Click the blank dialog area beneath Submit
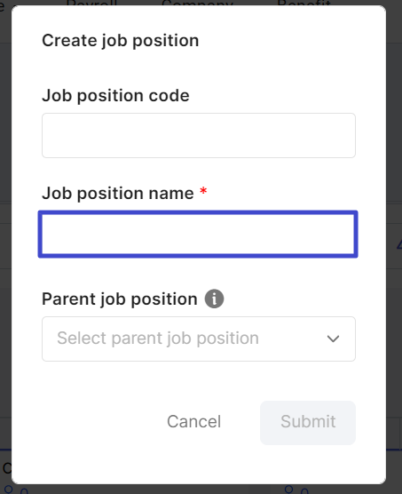The image size is (402, 494). coord(308,463)
